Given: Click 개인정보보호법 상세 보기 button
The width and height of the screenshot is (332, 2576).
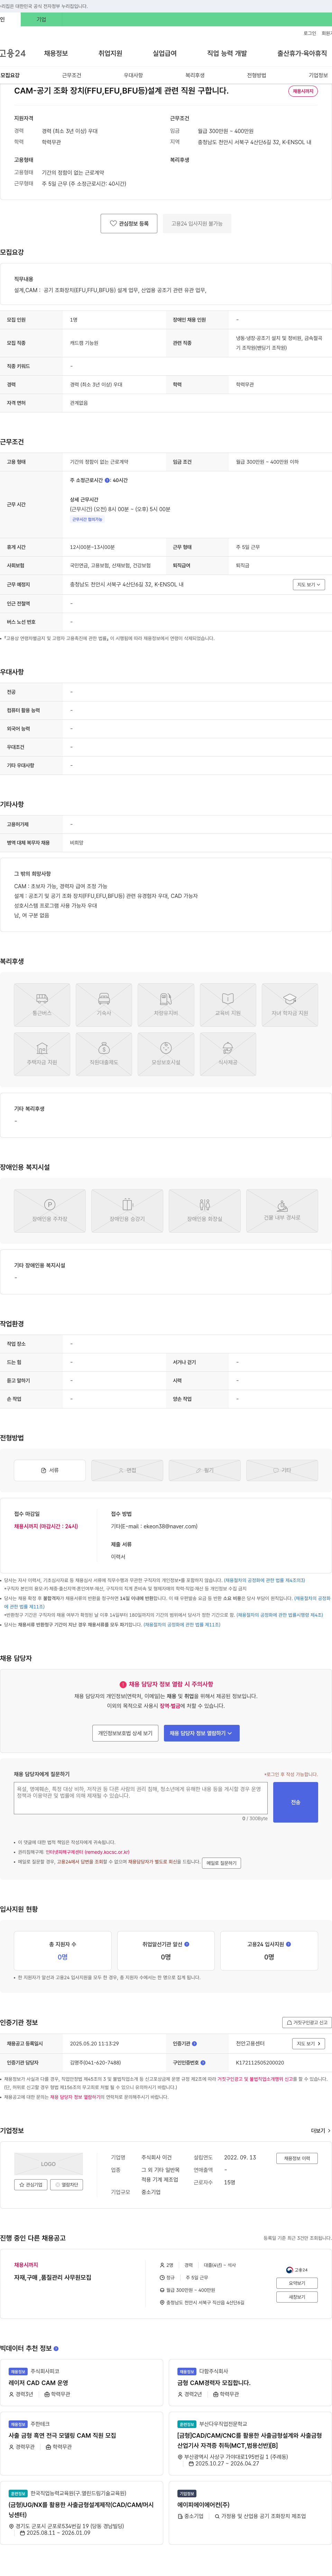Looking at the screenshot, I should coord(126,1733).
